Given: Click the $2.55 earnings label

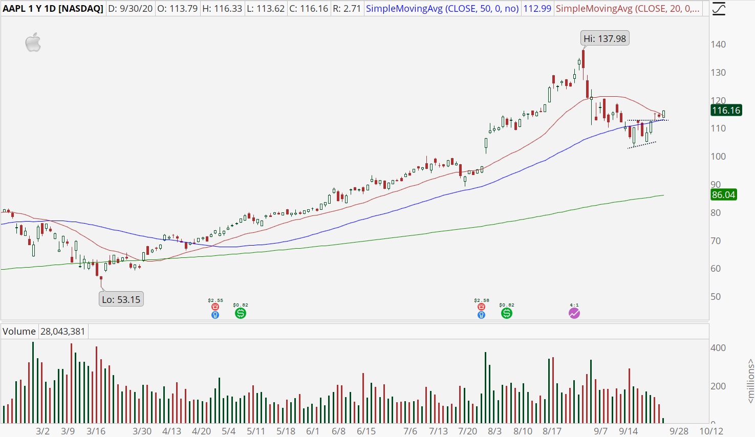Looking at the screenshot, I should click(215, 300).
